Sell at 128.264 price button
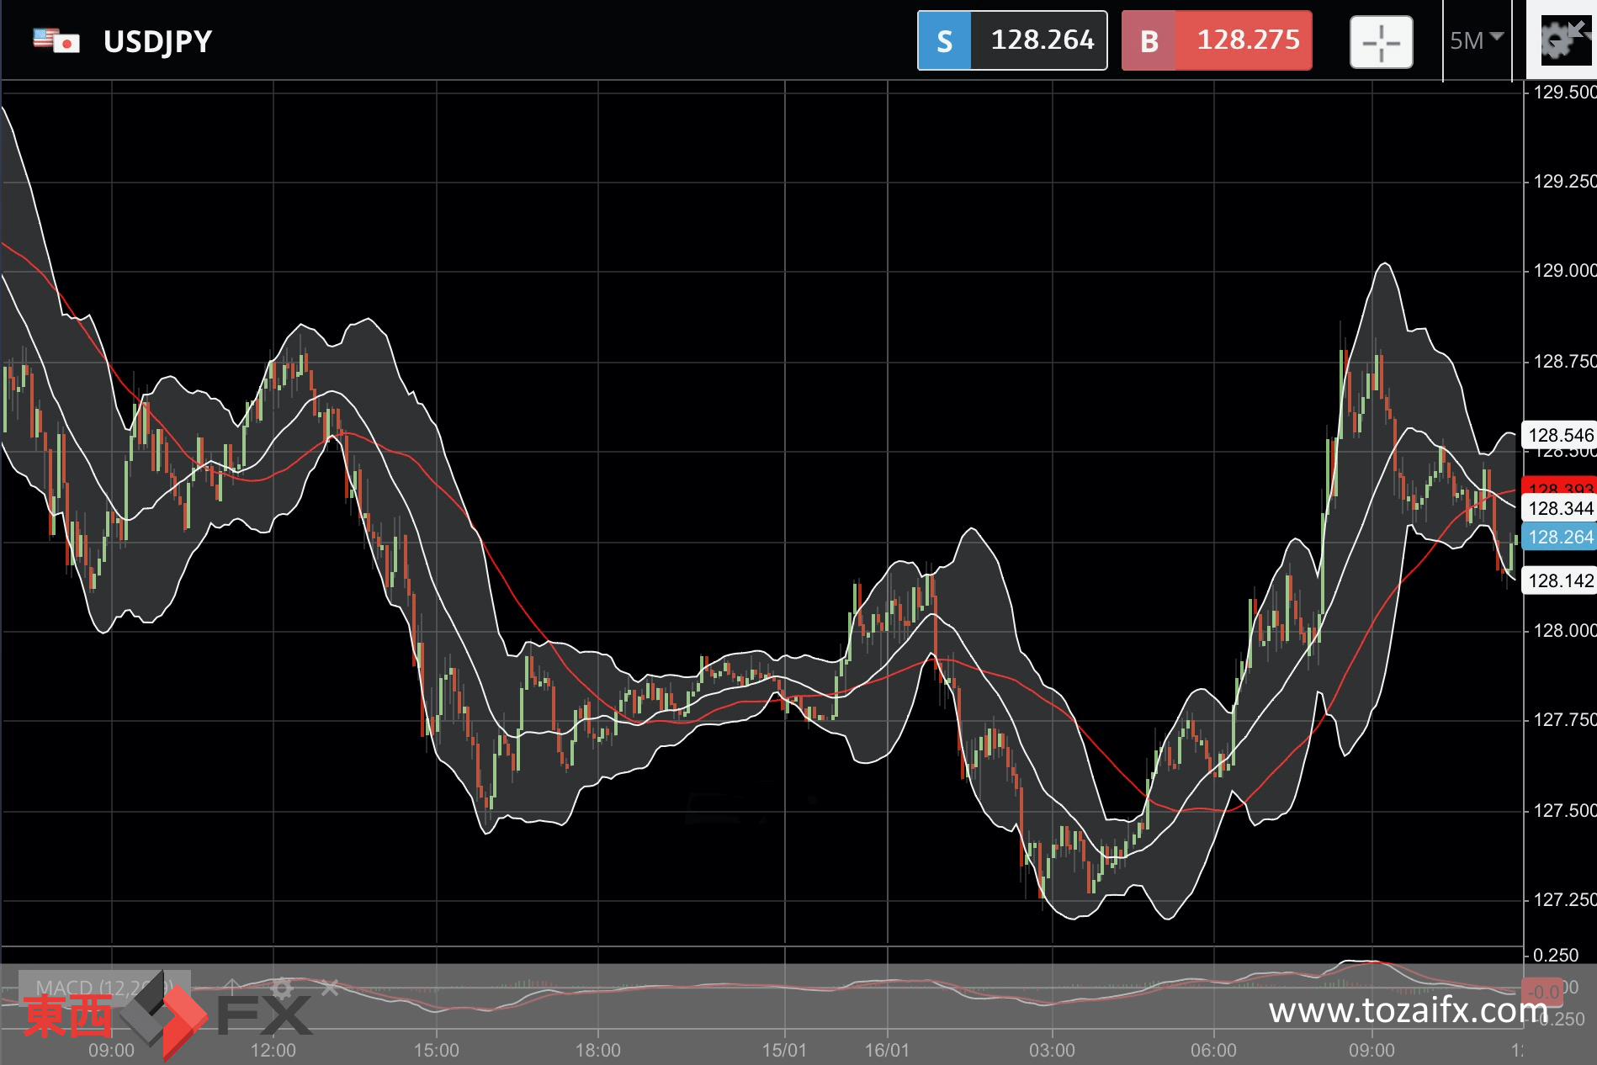This screenshot has width=1597, height=1065. [1012, 40]
